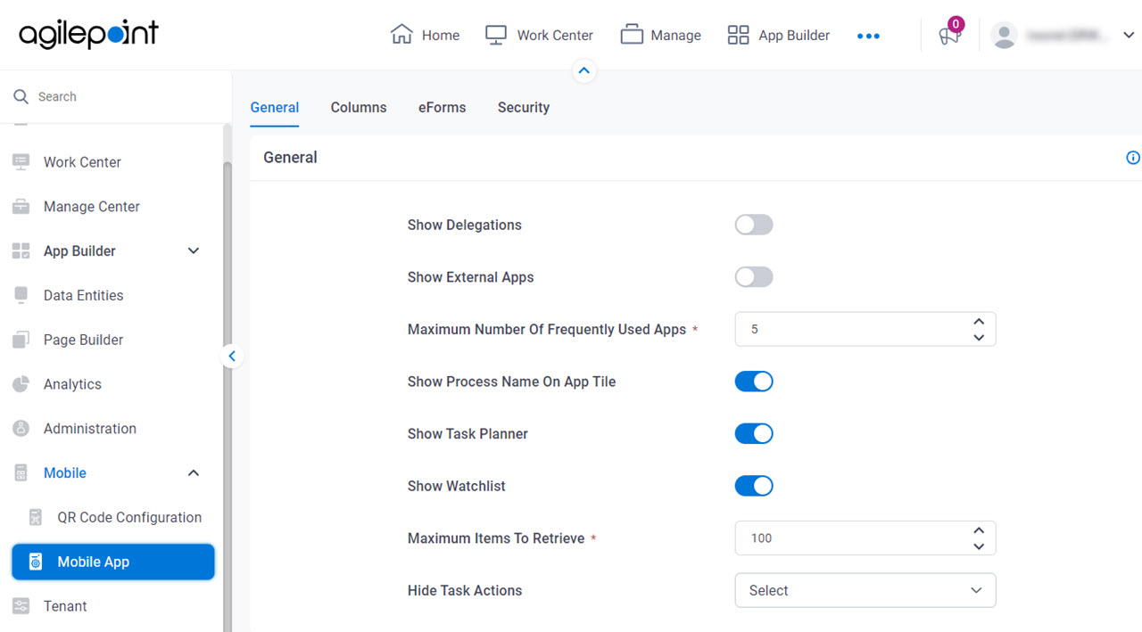1142x632 pixels.
Task: Click the App Builder sidebar icon
Action: click(21, 251)
